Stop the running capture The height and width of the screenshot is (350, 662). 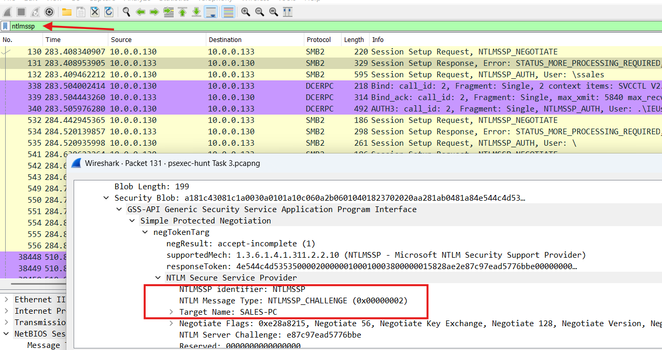point(22,11)
